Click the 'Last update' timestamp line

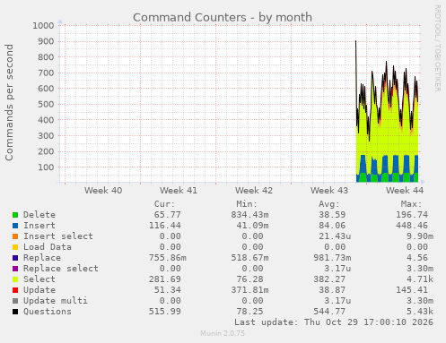pyautogui.click(x=334, y=322)
